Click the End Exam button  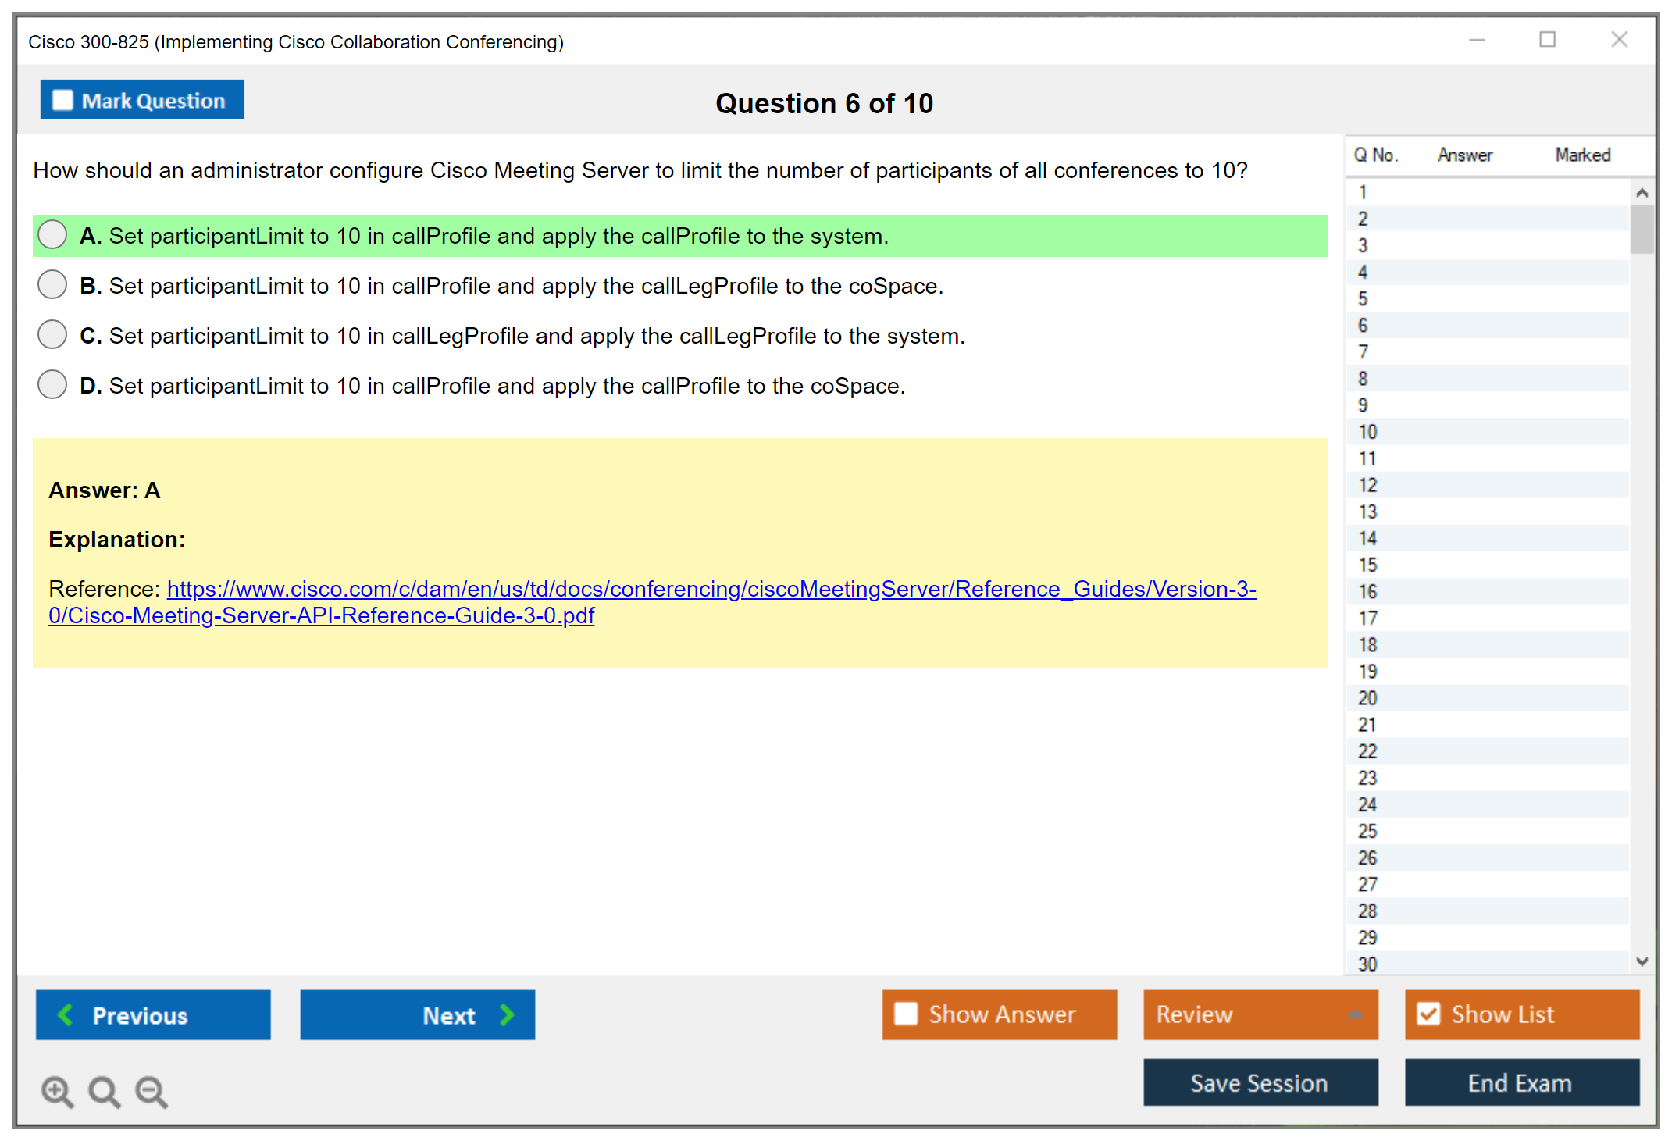(x=1520, y=1082)
